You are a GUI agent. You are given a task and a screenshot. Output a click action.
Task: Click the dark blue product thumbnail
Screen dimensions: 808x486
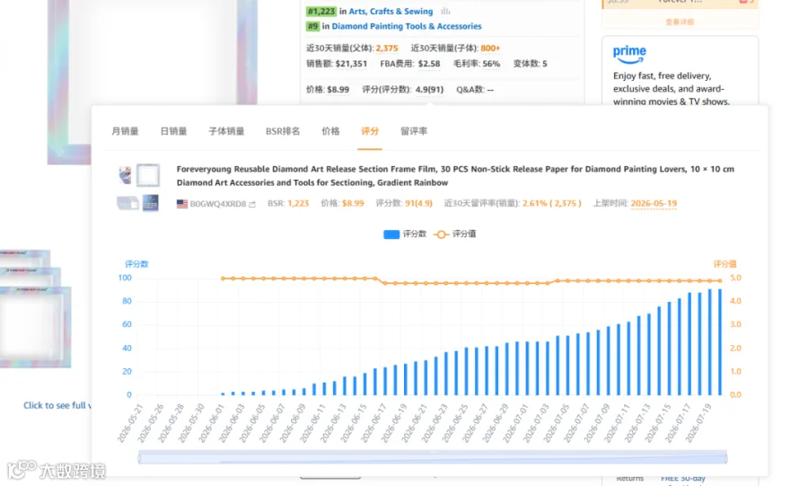(151, 202)
